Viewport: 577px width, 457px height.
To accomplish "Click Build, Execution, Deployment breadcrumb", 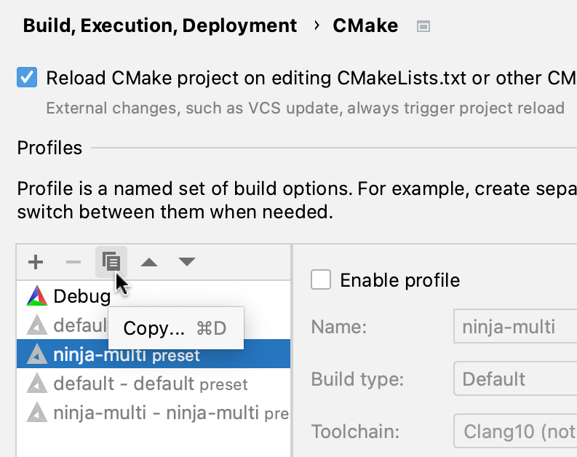I will click(160, 26).
